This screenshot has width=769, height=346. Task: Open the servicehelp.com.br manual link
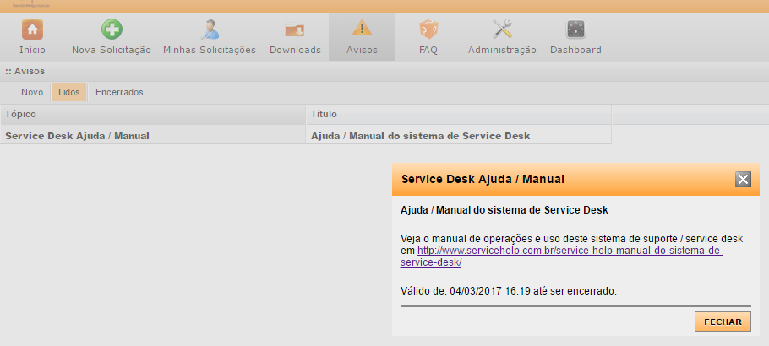[x=570, y=251]
